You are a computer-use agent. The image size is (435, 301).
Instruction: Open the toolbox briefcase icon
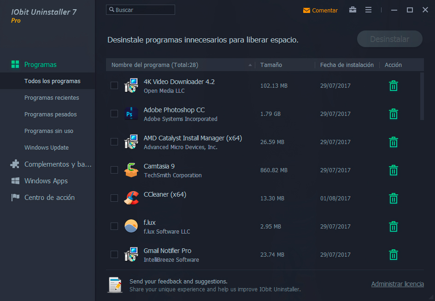click(353, 10)
